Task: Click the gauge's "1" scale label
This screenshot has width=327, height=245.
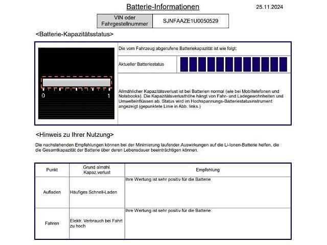Action: click(109, 96)
